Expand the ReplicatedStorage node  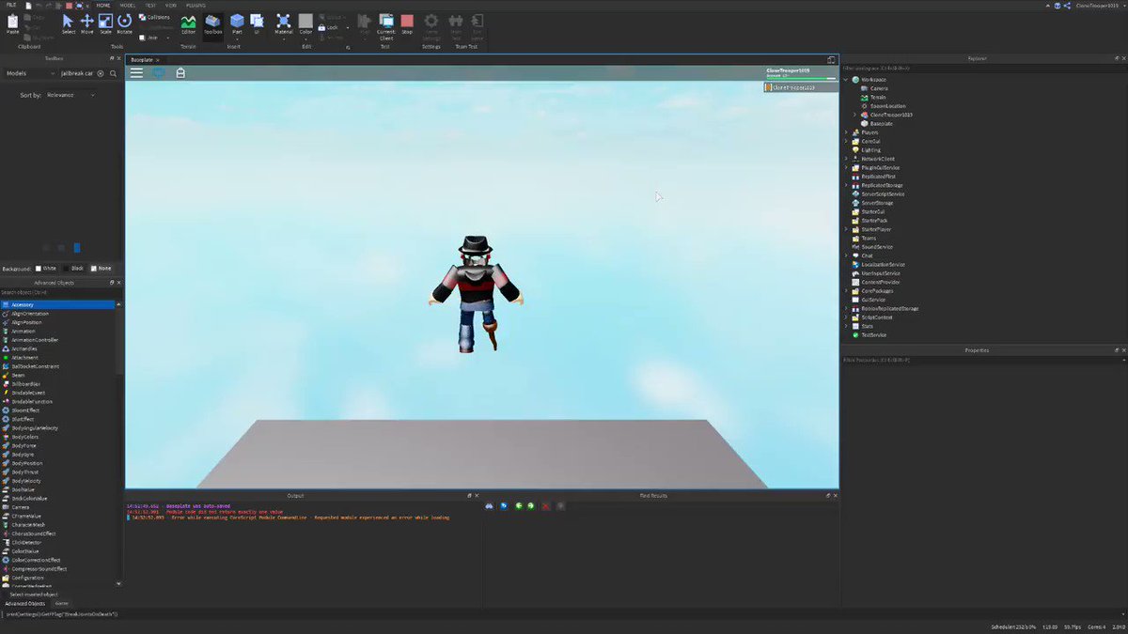point(845,185)
